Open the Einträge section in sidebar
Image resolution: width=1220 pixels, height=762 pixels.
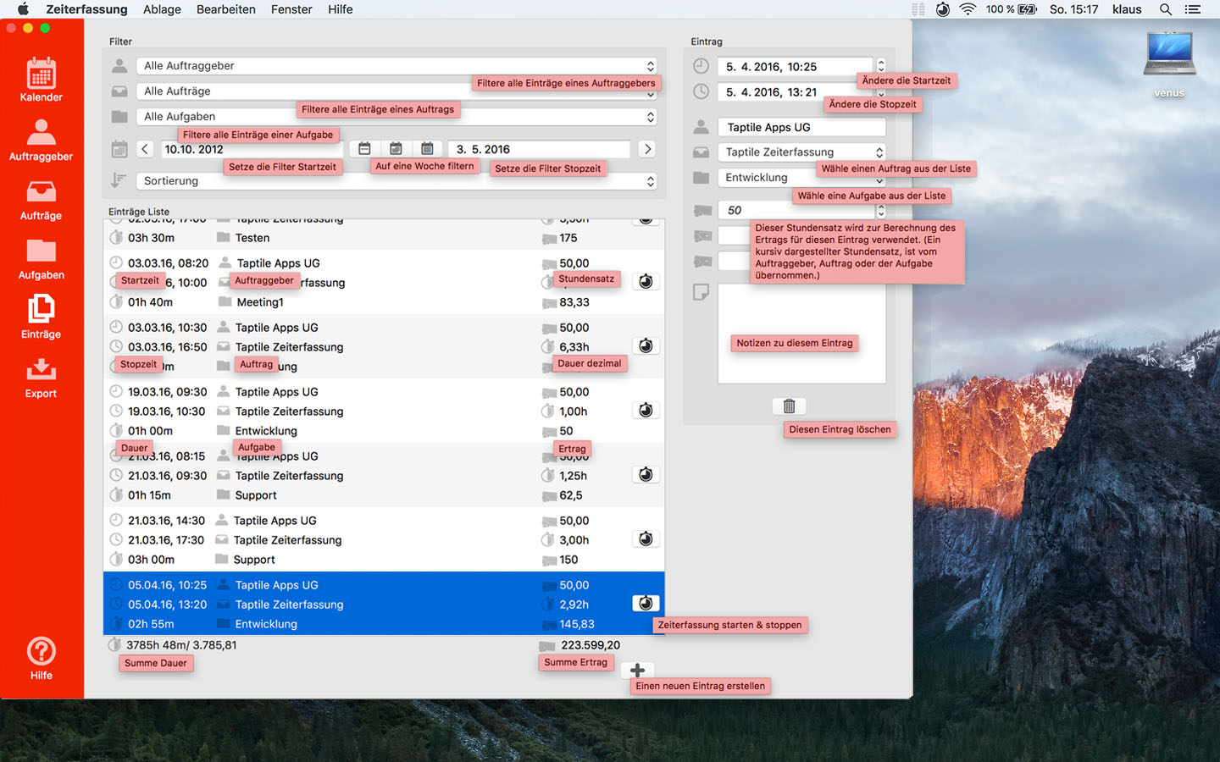[x=41, y=317]
